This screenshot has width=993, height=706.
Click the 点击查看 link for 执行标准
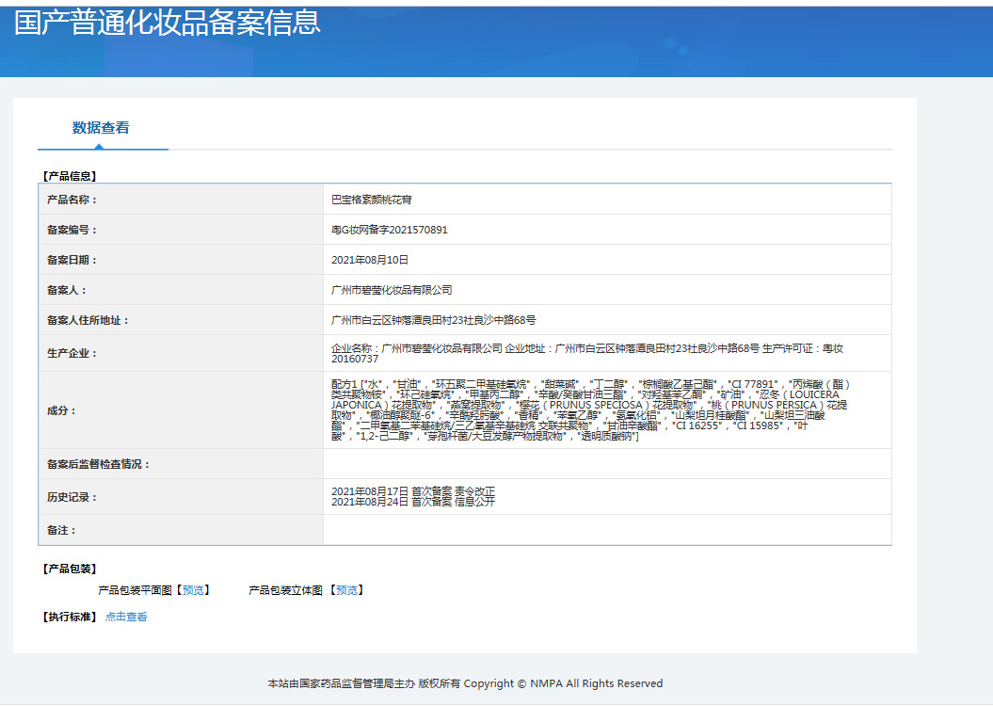point(126,617)
